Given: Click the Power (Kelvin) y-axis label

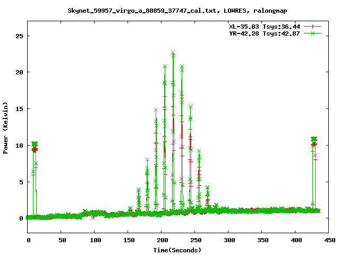Looking at the screenshot, I should point(5,127).
